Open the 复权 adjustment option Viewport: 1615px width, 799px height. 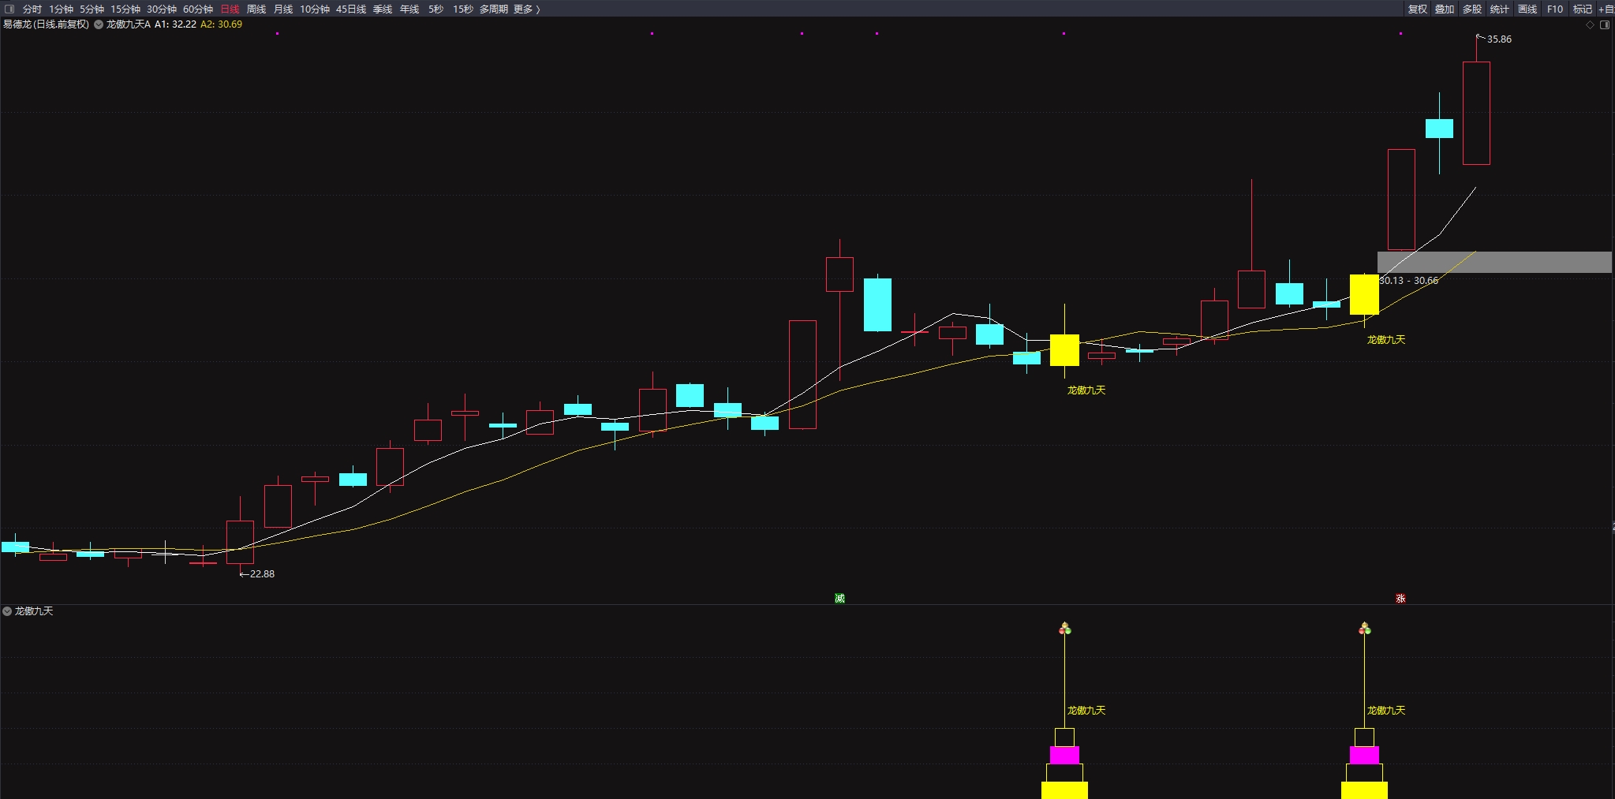(x=1417, y=9)
